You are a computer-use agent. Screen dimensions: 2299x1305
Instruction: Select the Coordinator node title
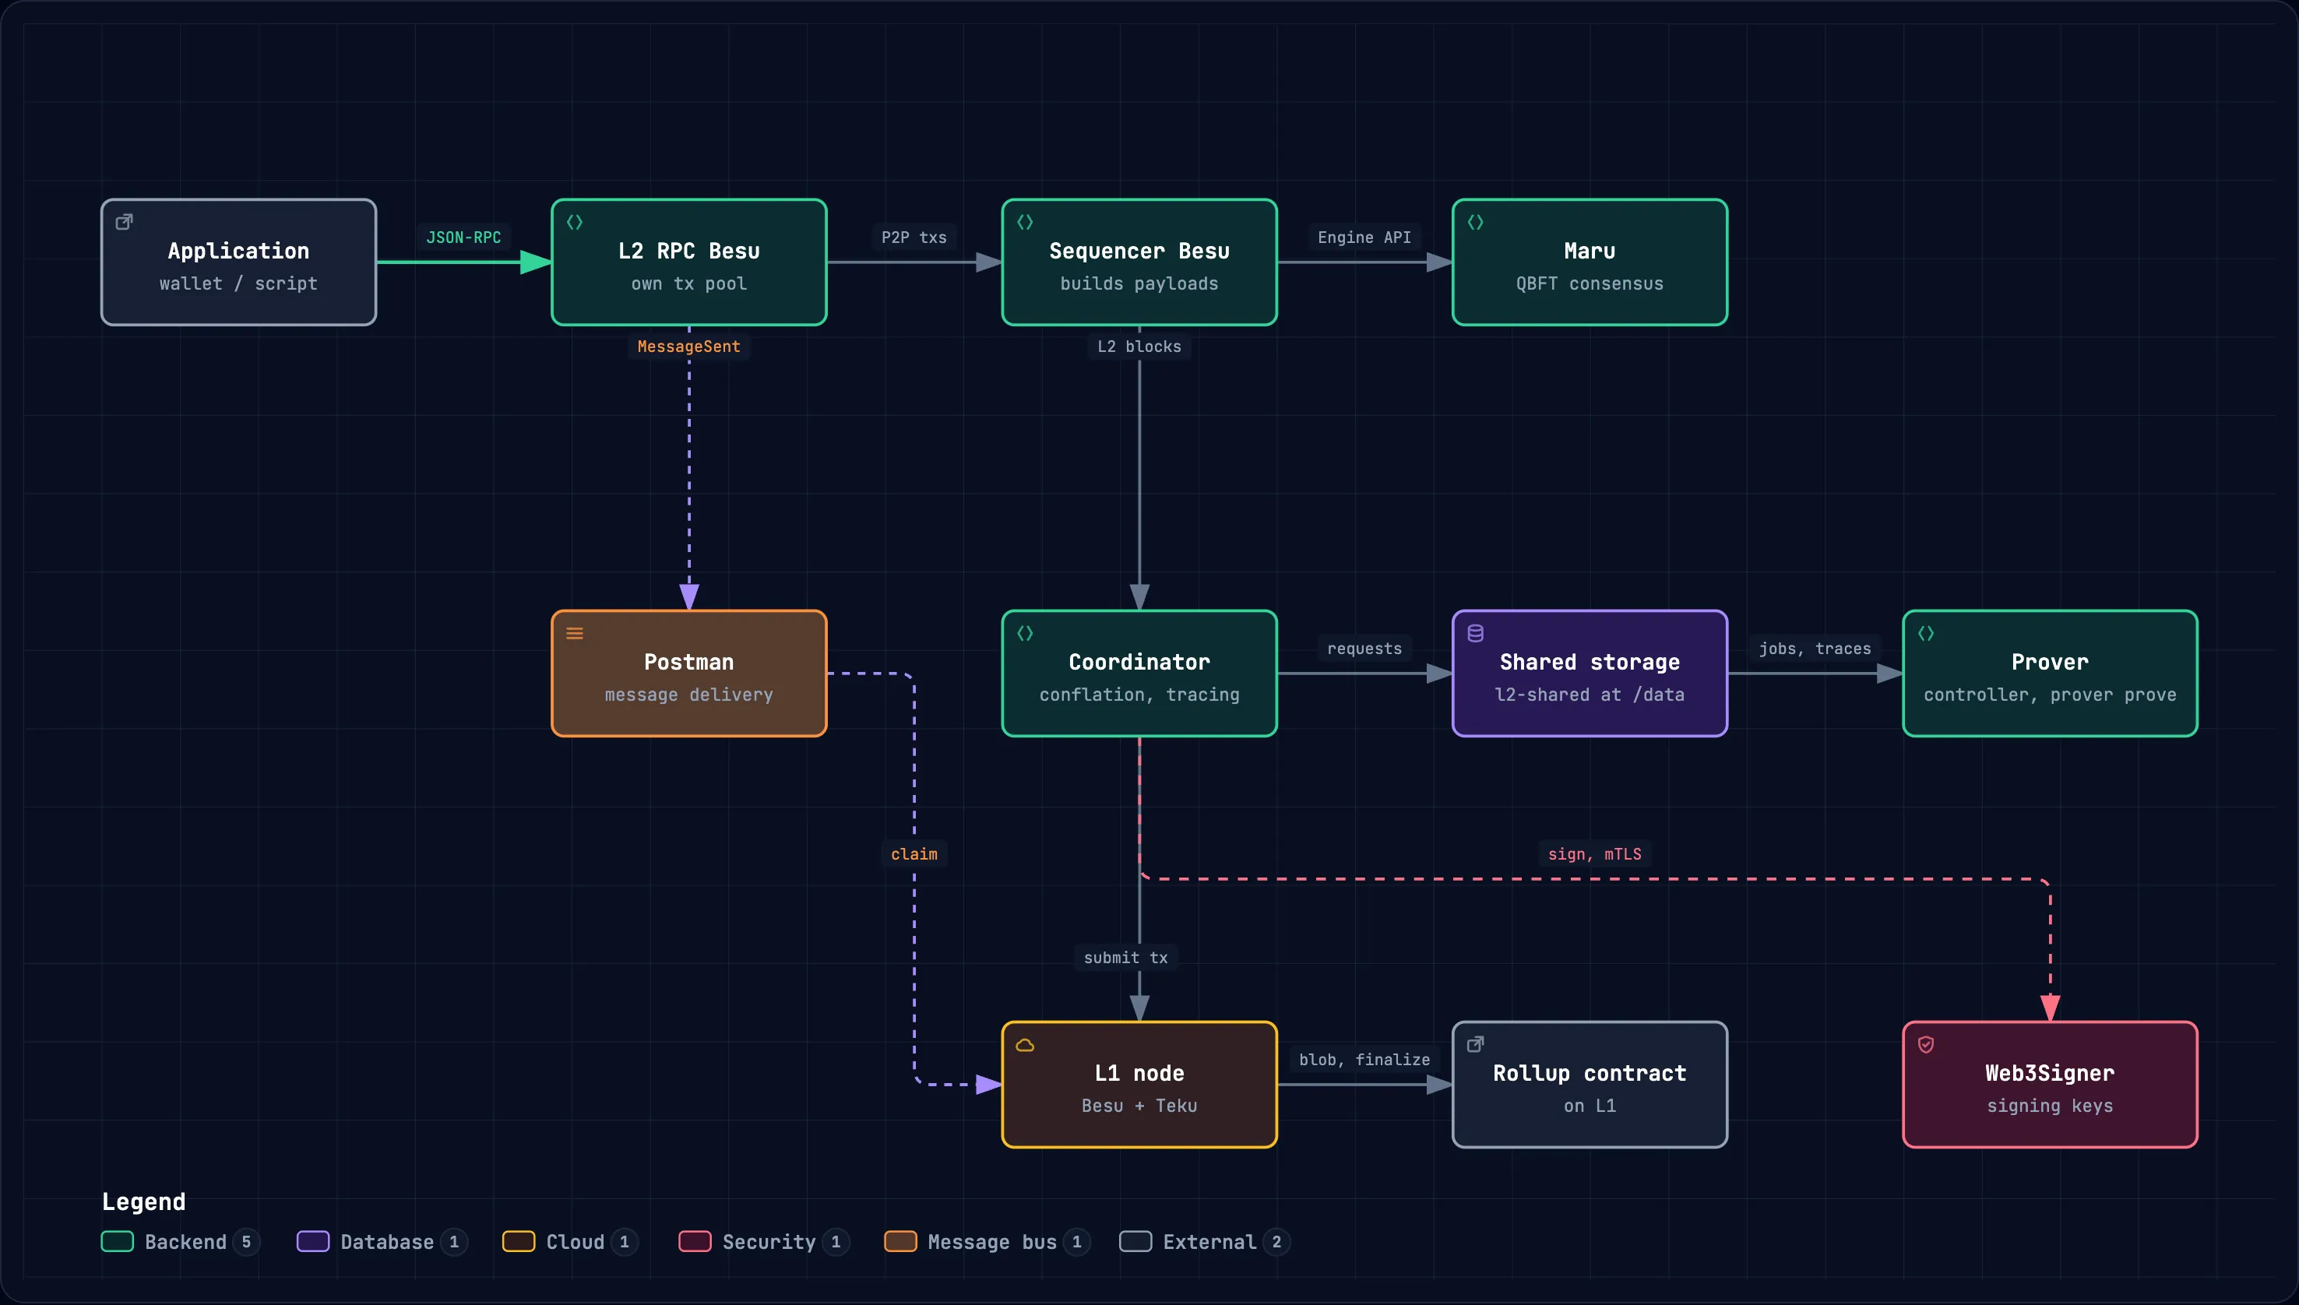[x=1139, y=663]
